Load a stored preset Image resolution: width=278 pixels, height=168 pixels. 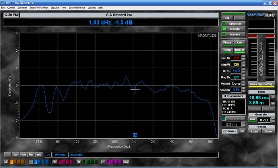(x=254, y=131)
